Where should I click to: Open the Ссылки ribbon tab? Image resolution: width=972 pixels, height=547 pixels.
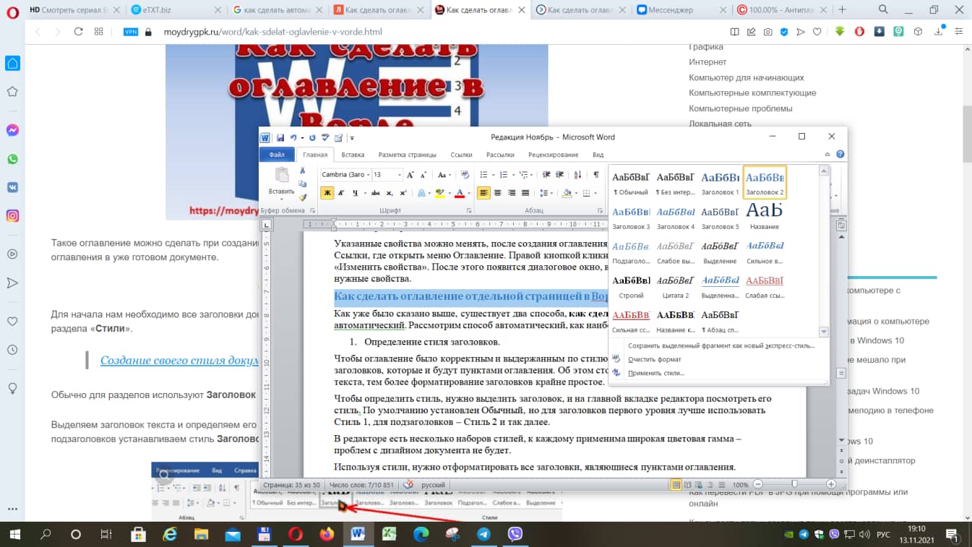tap(461, 155)
